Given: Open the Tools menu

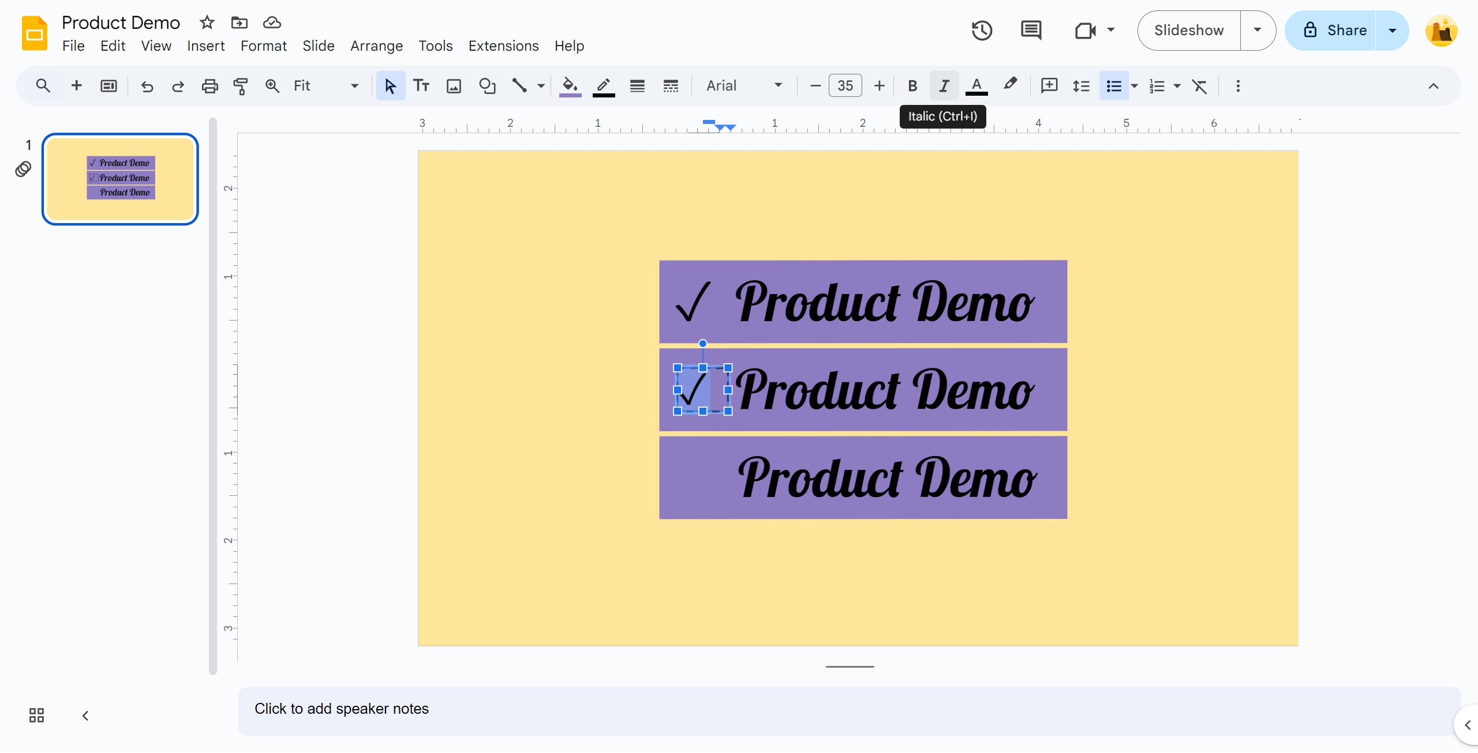Looking at the screenshot, I should click(x=435, y=46).
